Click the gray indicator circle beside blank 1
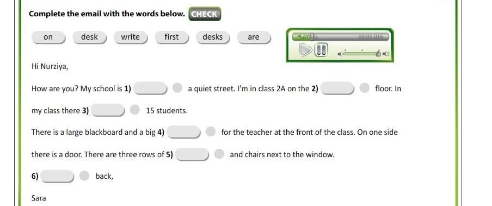The image size is (492, 206). tap(177, 88)
